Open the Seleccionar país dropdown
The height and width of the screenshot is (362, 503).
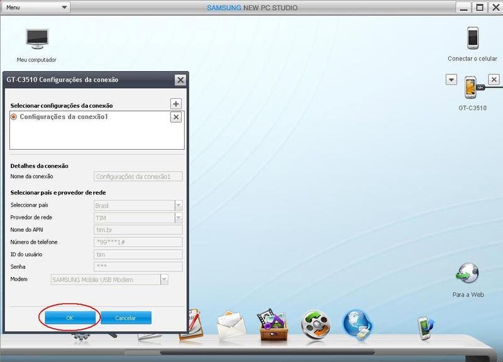tap(179, 206)
